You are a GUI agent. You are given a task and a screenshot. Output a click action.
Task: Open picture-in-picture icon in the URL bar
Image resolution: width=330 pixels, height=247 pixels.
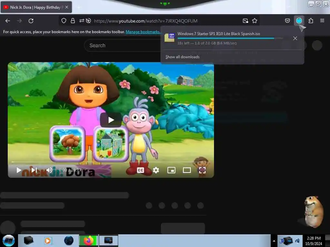tap(245, 21)
